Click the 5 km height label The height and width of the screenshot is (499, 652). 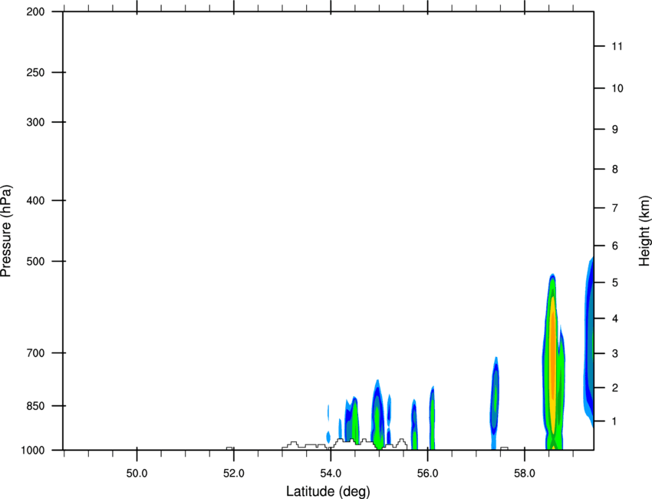(615, 283)
